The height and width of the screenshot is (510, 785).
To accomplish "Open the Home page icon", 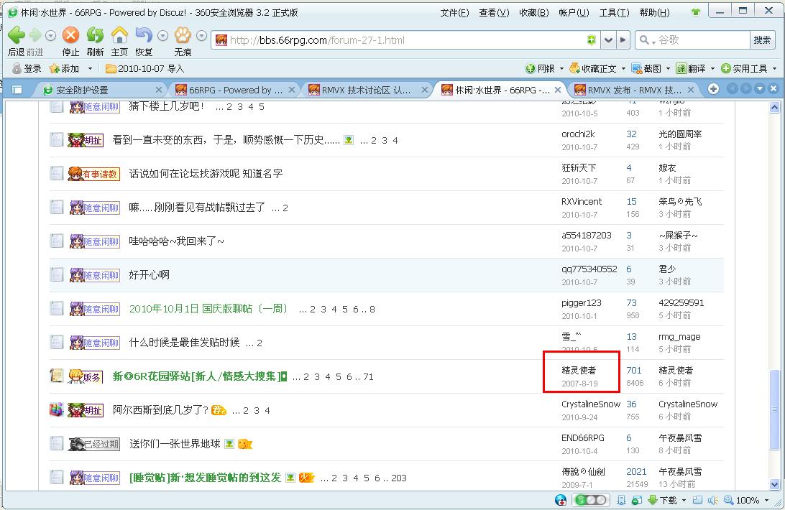I will tap(119, 35).
